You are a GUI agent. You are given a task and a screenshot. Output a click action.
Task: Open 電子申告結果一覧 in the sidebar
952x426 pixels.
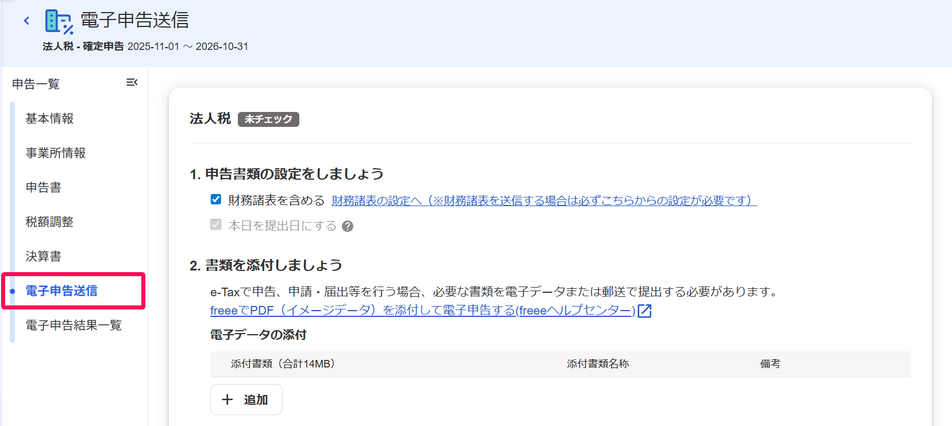pos(74,325)
